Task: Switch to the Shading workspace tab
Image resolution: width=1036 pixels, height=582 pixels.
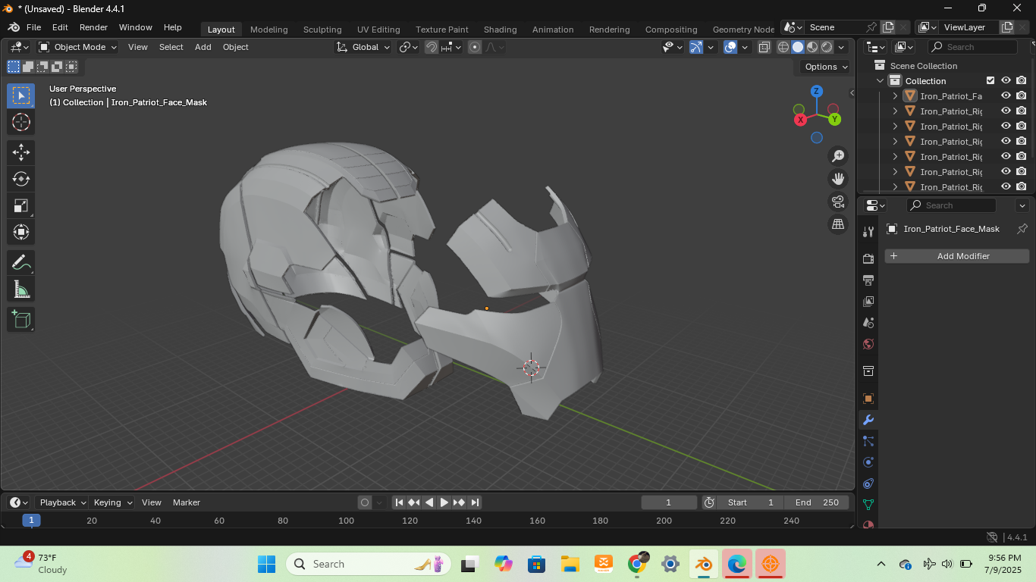Action: point(500,30)
